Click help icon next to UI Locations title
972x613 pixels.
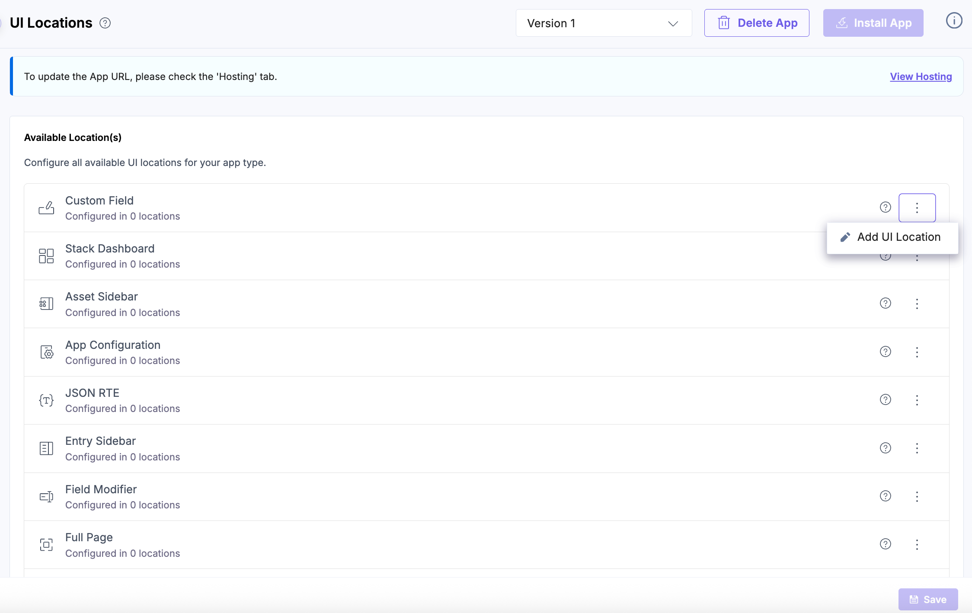click(105, 23)
